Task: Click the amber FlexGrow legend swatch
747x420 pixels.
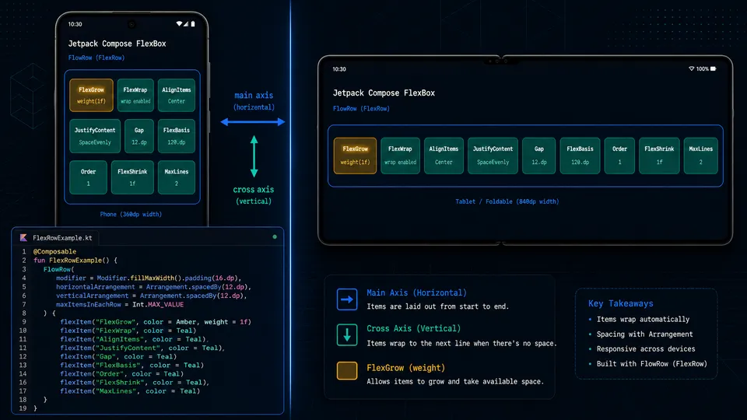Action: pos(347,370)
